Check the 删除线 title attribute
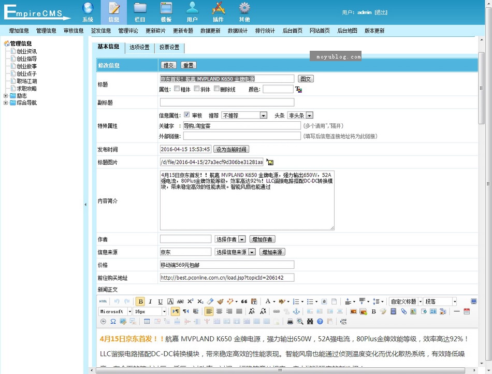 [216, 89]
